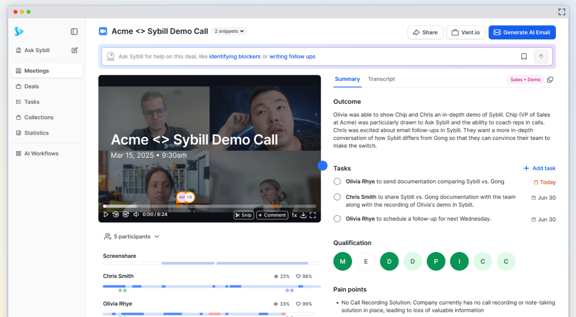This screenshot has height=317, width=576.
Task: Expand the app window with the fullscreen icon
Action: point(562,12)
